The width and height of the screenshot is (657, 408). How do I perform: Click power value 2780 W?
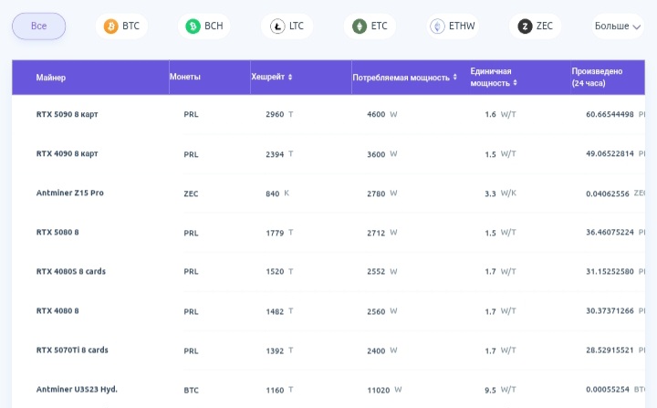tap(382, 194)
